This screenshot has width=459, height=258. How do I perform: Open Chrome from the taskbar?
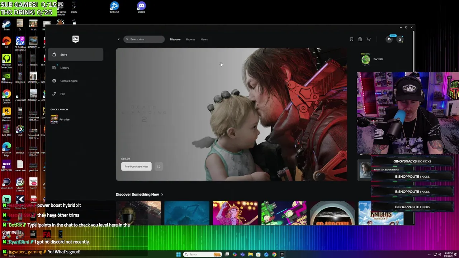point(274,254)
